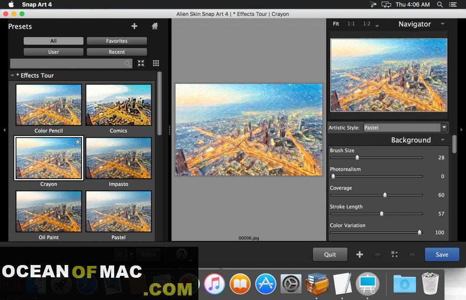Open iTunes from the Dock

click(x=214, y=284)
